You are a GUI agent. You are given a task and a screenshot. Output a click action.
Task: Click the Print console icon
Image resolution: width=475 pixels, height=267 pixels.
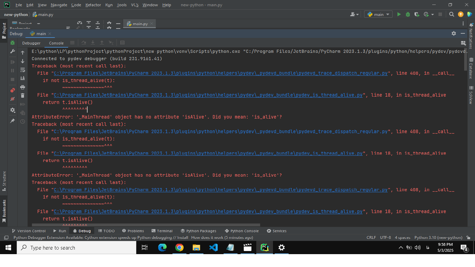[23, 87]
